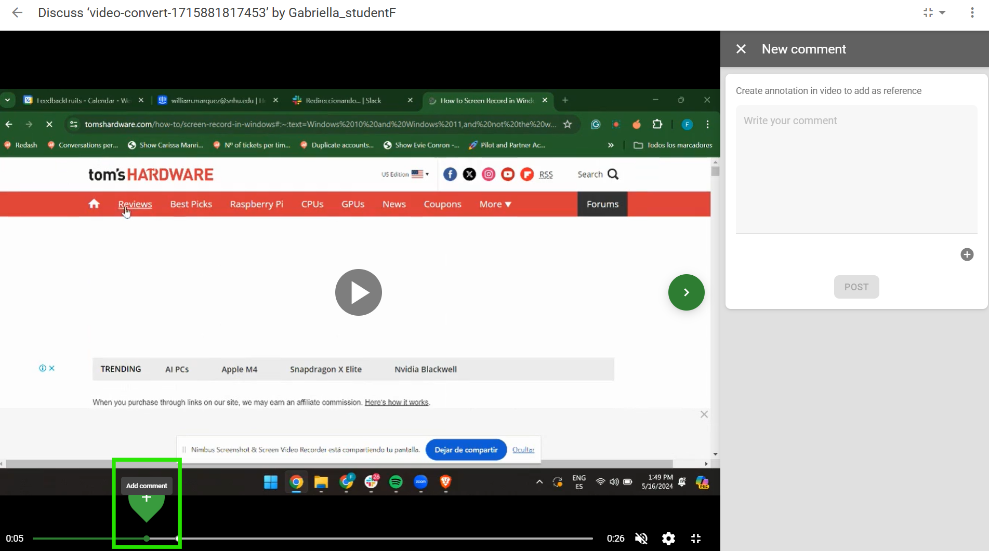The height and width of the screenshot is (551, 989).
Task: Open File Explorer in the taskbar
Action: coord(321,482)
